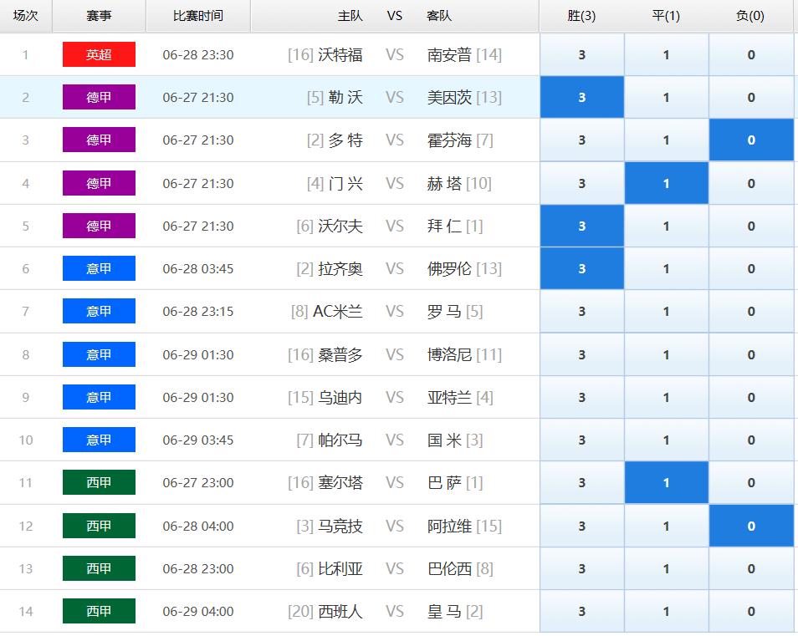Screen dimensions: 798x636
Task: Select win (3) for 桑普多 vs 博洛尼
Action: 581,354
